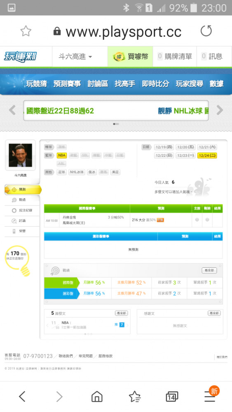The image size is (232, 412).
Task: Click the 買噱幣 button
Action: click(x=130, y=56)
